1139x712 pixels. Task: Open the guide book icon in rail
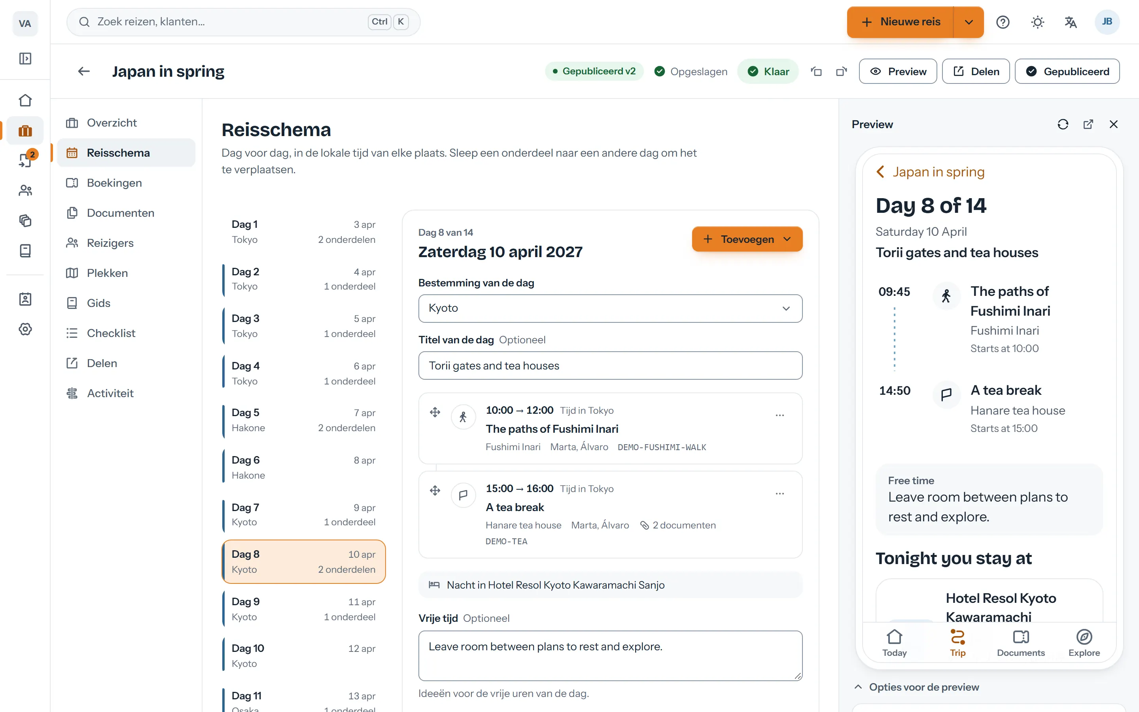click(x=25, y=250)
